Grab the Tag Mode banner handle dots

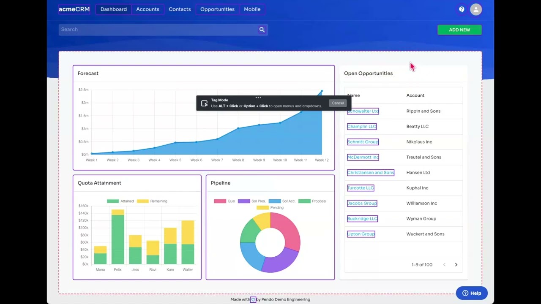tap(258, 98)
